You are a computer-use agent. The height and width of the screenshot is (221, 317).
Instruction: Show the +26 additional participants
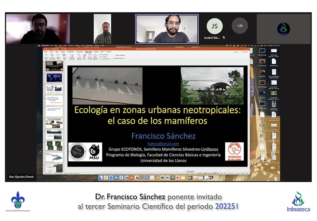240,26
